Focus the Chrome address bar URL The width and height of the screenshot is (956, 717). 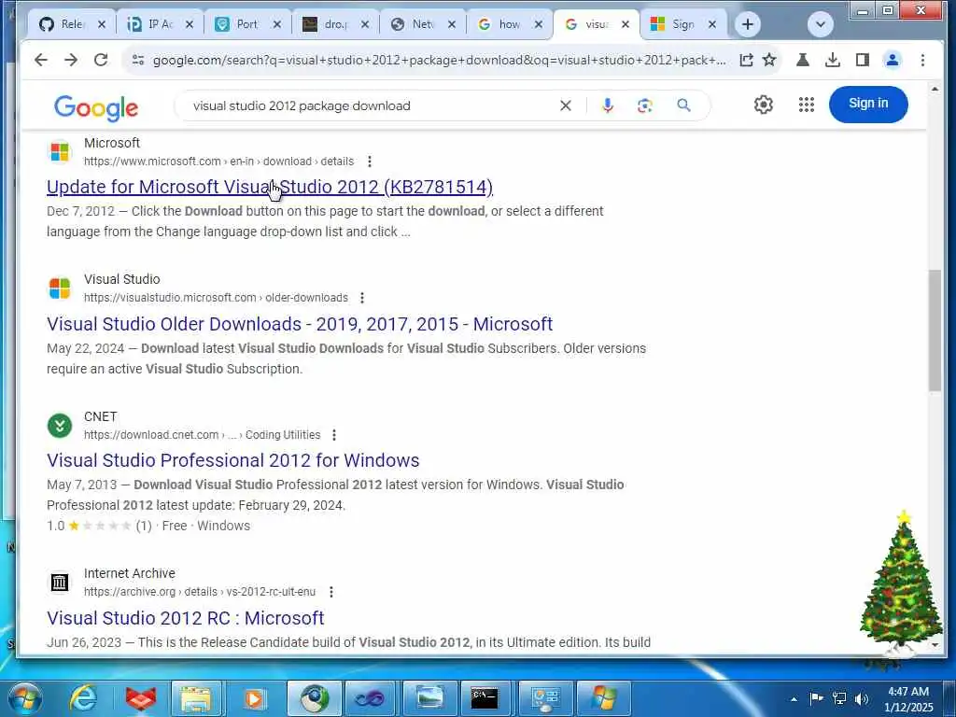coord(439,60)
